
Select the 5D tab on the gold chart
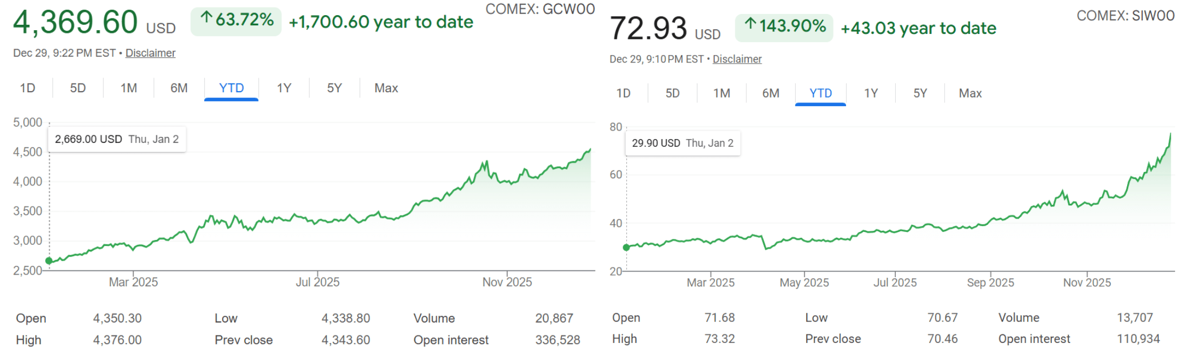coord(78,88)
